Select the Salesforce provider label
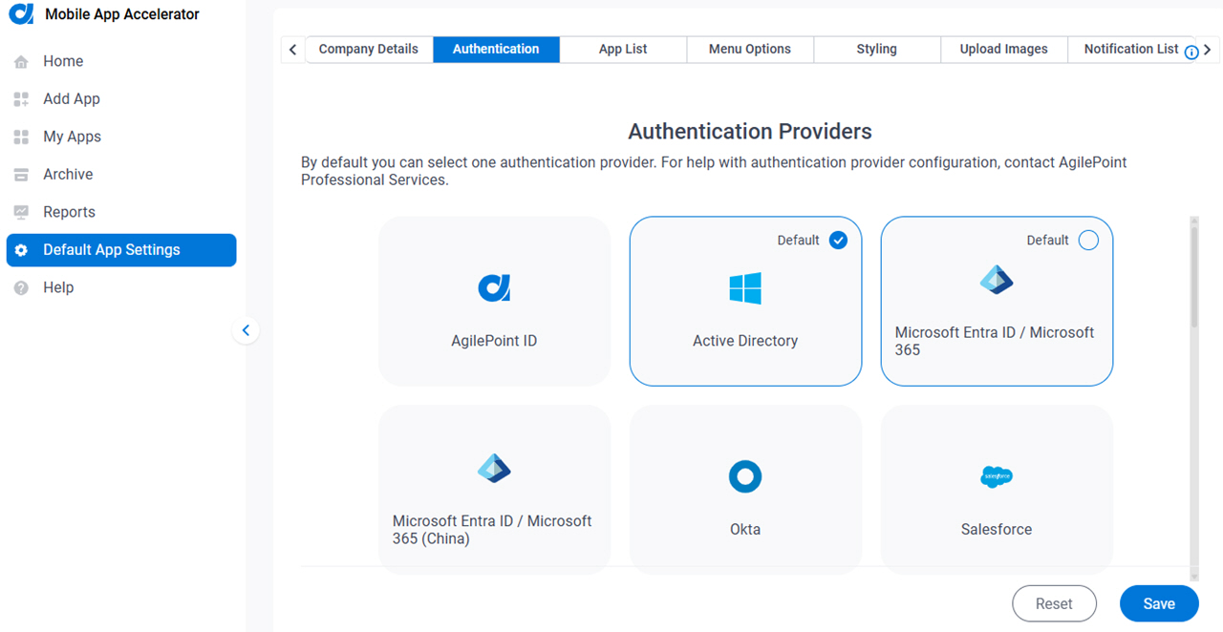 point(997,530)
